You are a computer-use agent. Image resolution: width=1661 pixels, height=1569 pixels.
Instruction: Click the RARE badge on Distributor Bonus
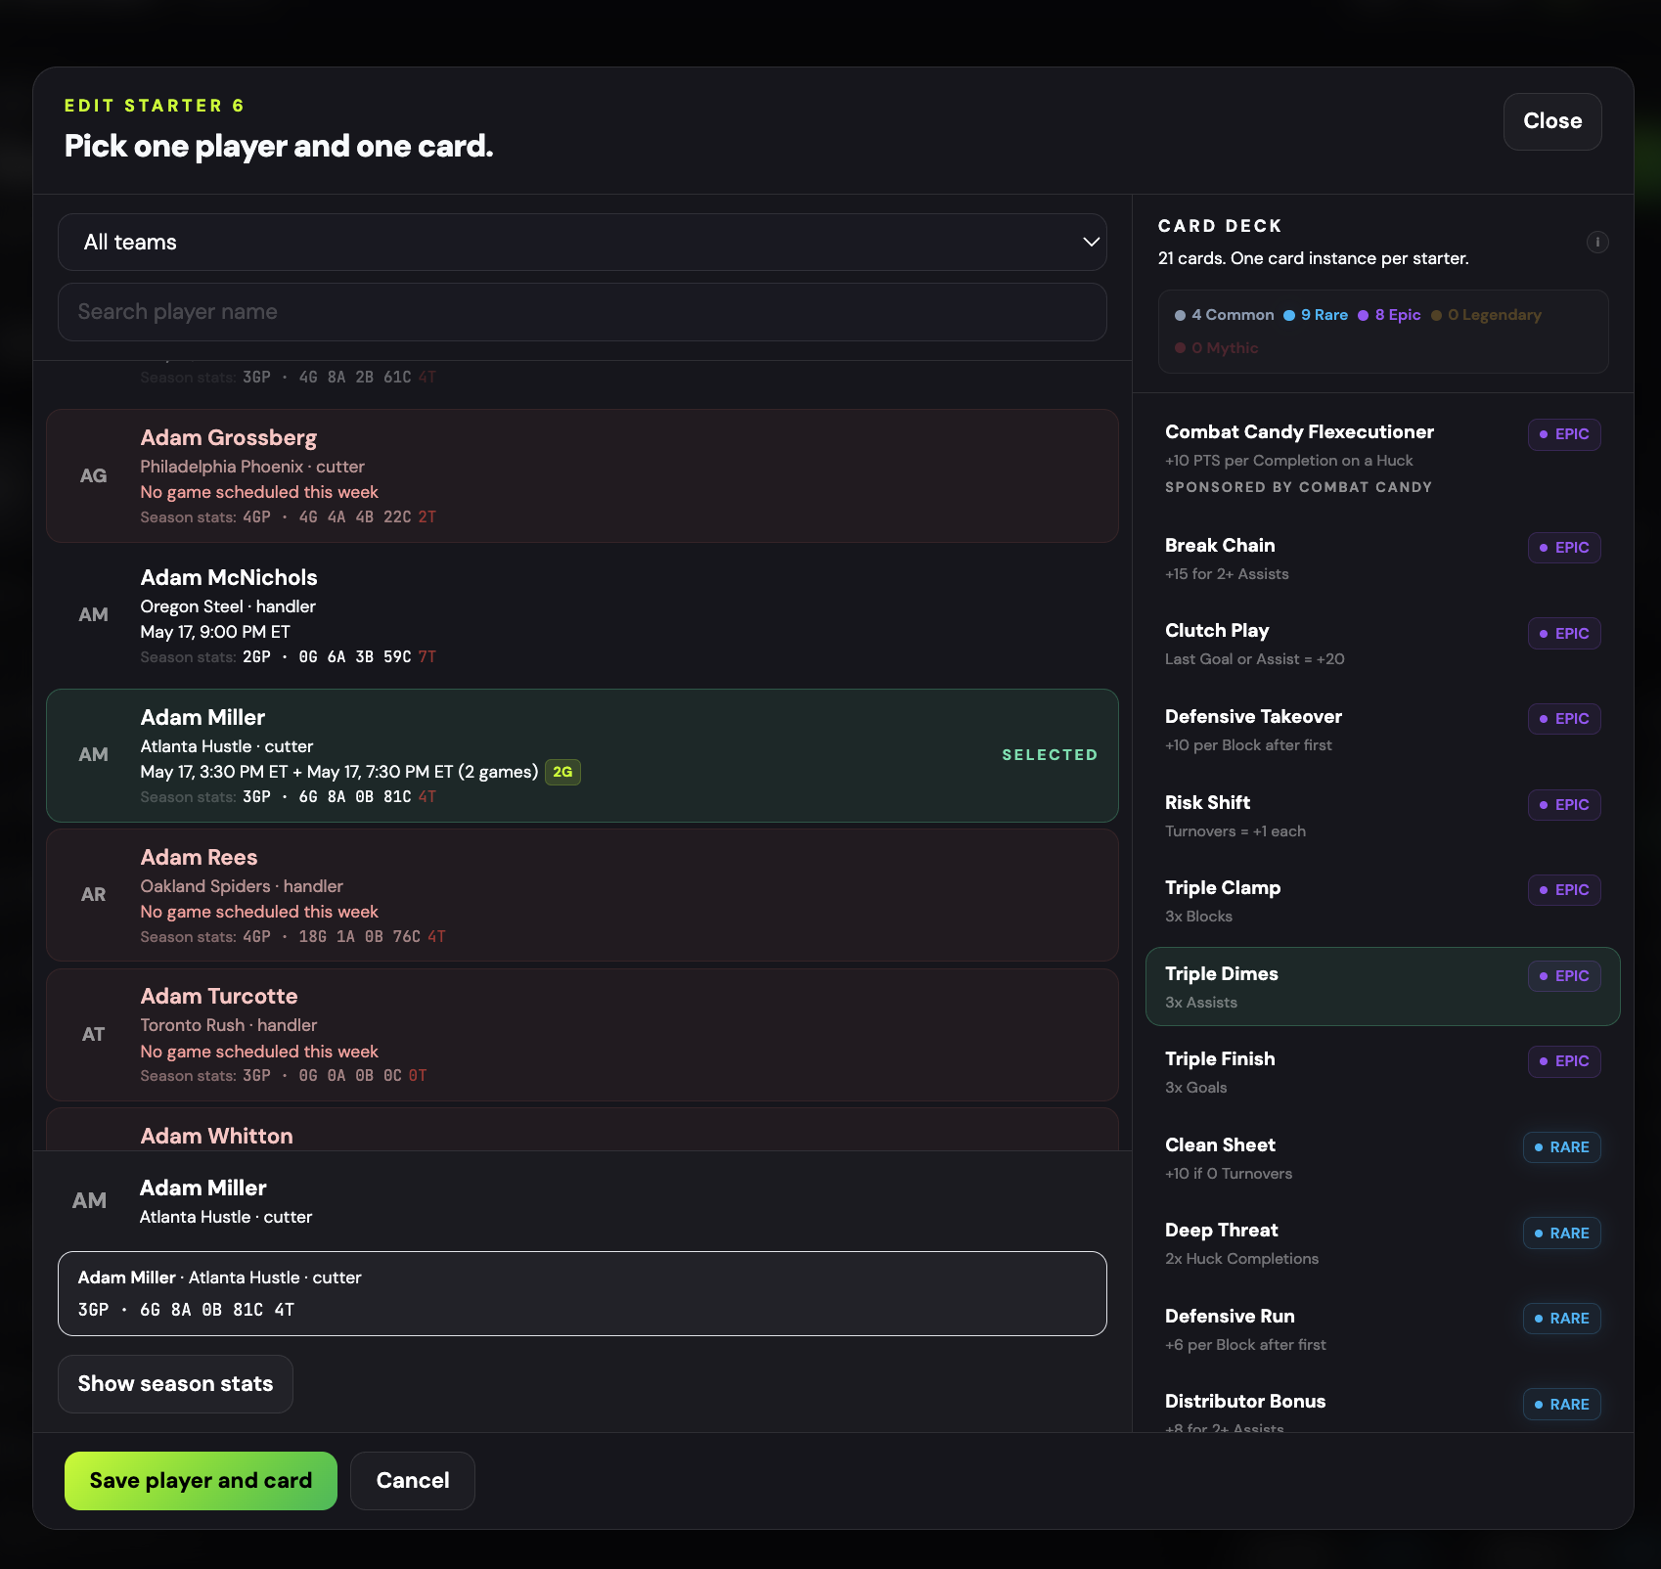1562,1405
